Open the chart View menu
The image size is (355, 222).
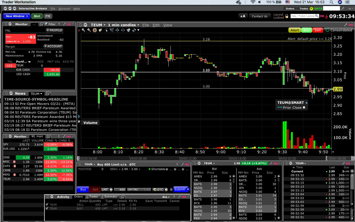point(168,25)
